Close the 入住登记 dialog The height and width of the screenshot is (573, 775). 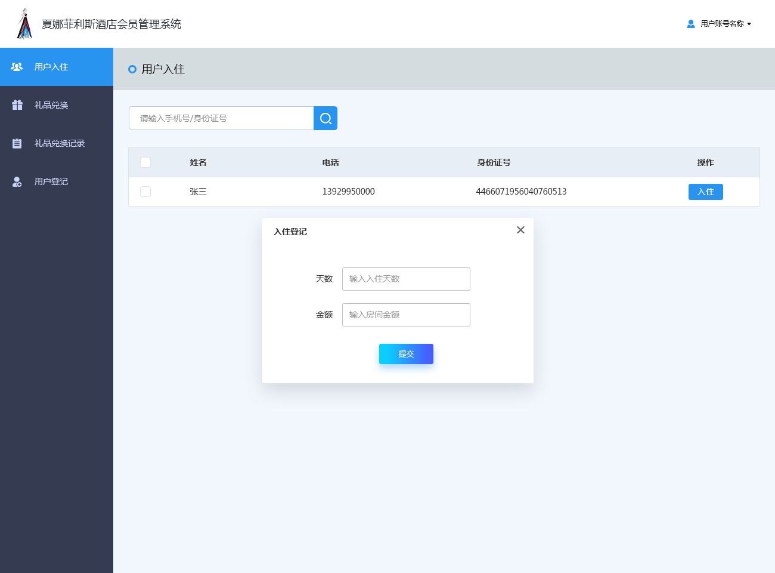(x=520, y=230)
